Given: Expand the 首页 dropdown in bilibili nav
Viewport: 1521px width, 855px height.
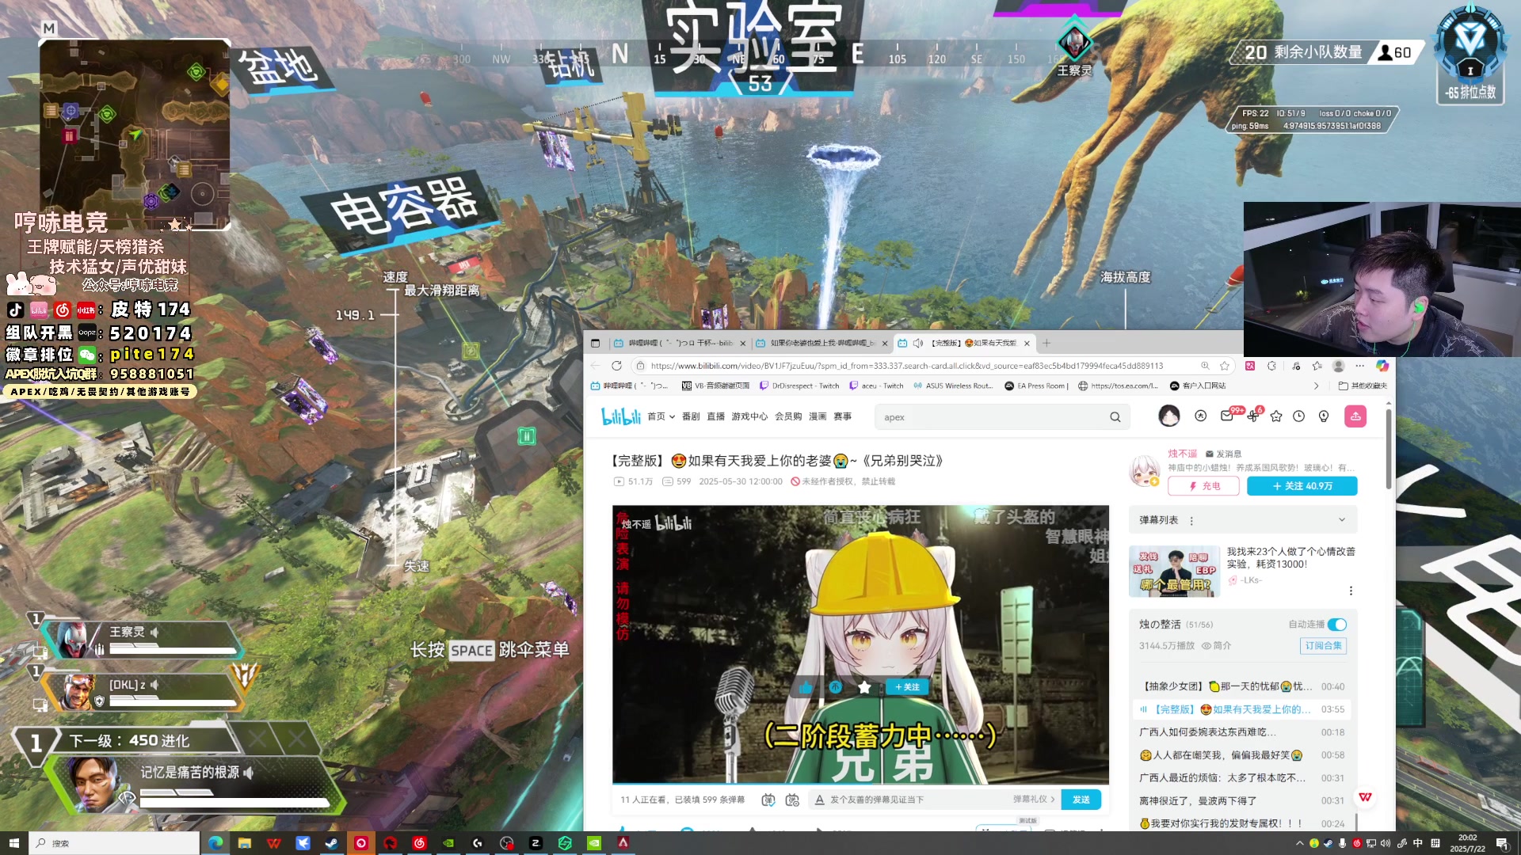Looking at the screenshot, I should tap(672, 416).
